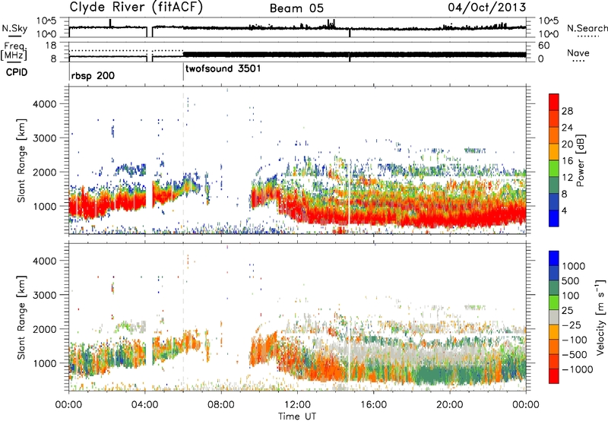Click the 'Slant Range [km]' label of the Velocity panel
Screen dimensions: 608x421
pyautogui.click(x=21, y=318)
